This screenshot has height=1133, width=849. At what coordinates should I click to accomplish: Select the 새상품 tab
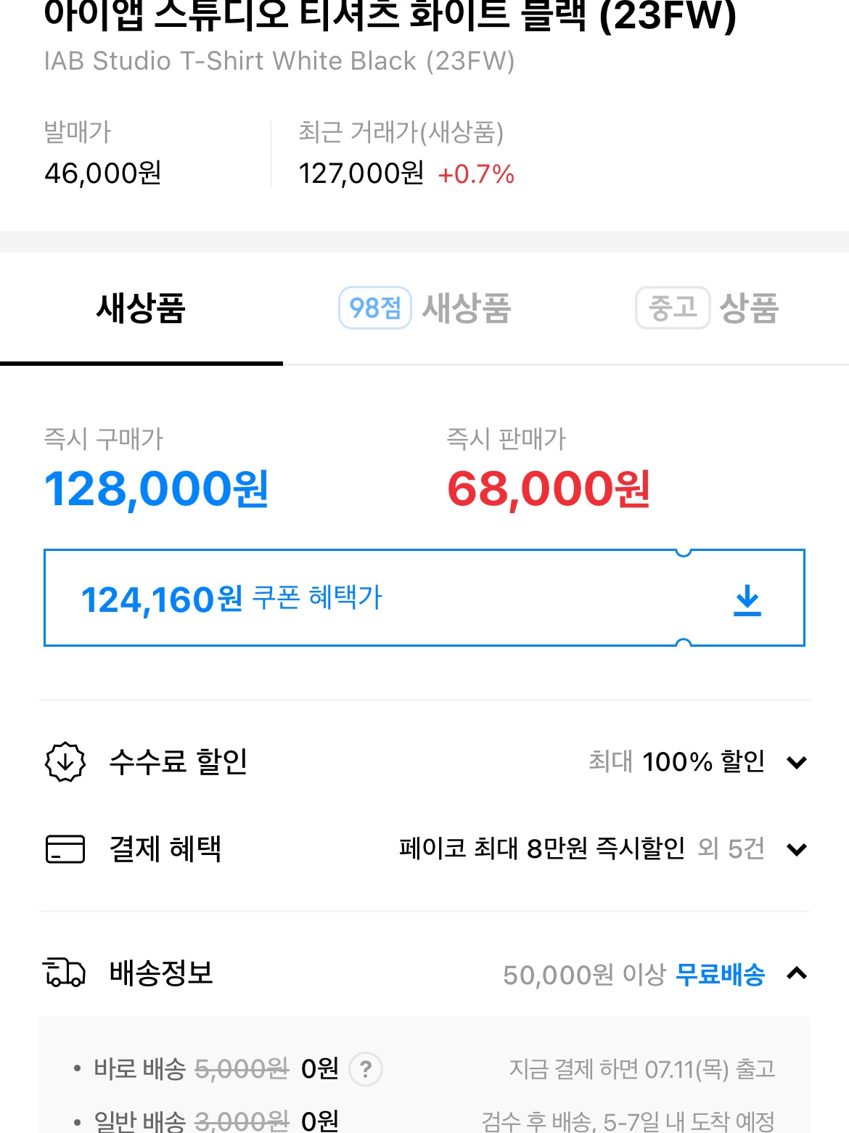[x=141, y=308]
